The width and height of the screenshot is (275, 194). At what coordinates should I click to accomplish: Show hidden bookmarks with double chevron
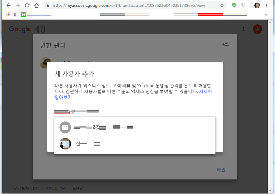266,15
